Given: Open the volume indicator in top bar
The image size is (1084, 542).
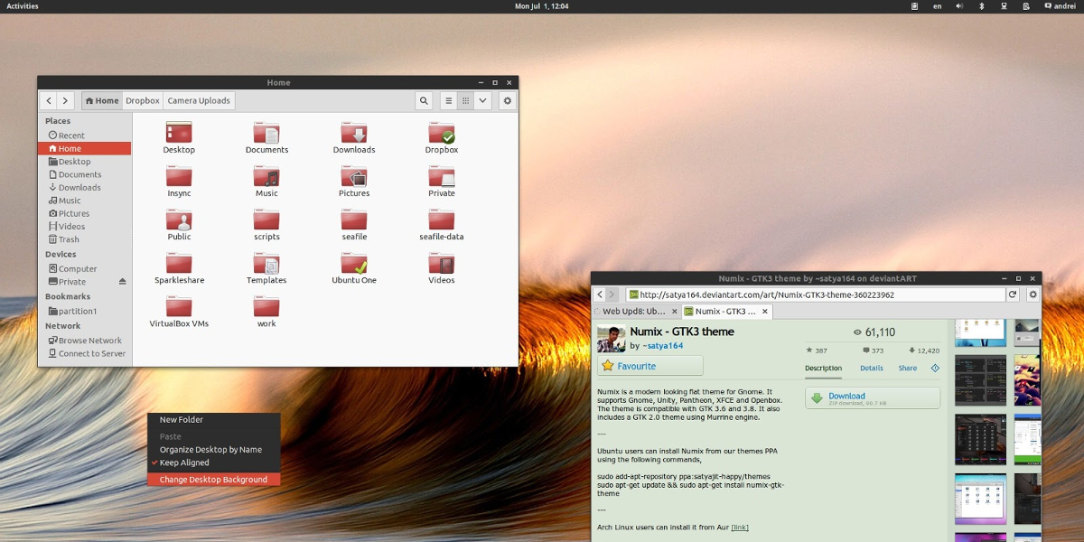Looking at the screenshot, I should (x=959, y=6).
